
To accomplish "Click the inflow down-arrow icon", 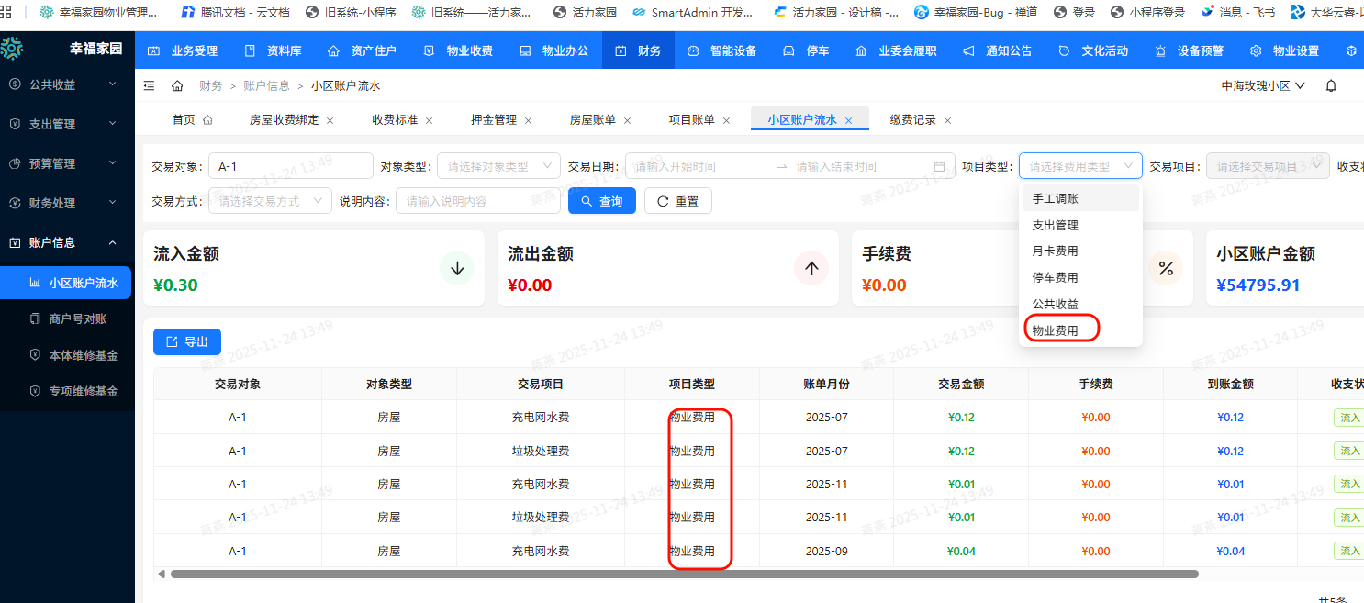I will [457, 268].
